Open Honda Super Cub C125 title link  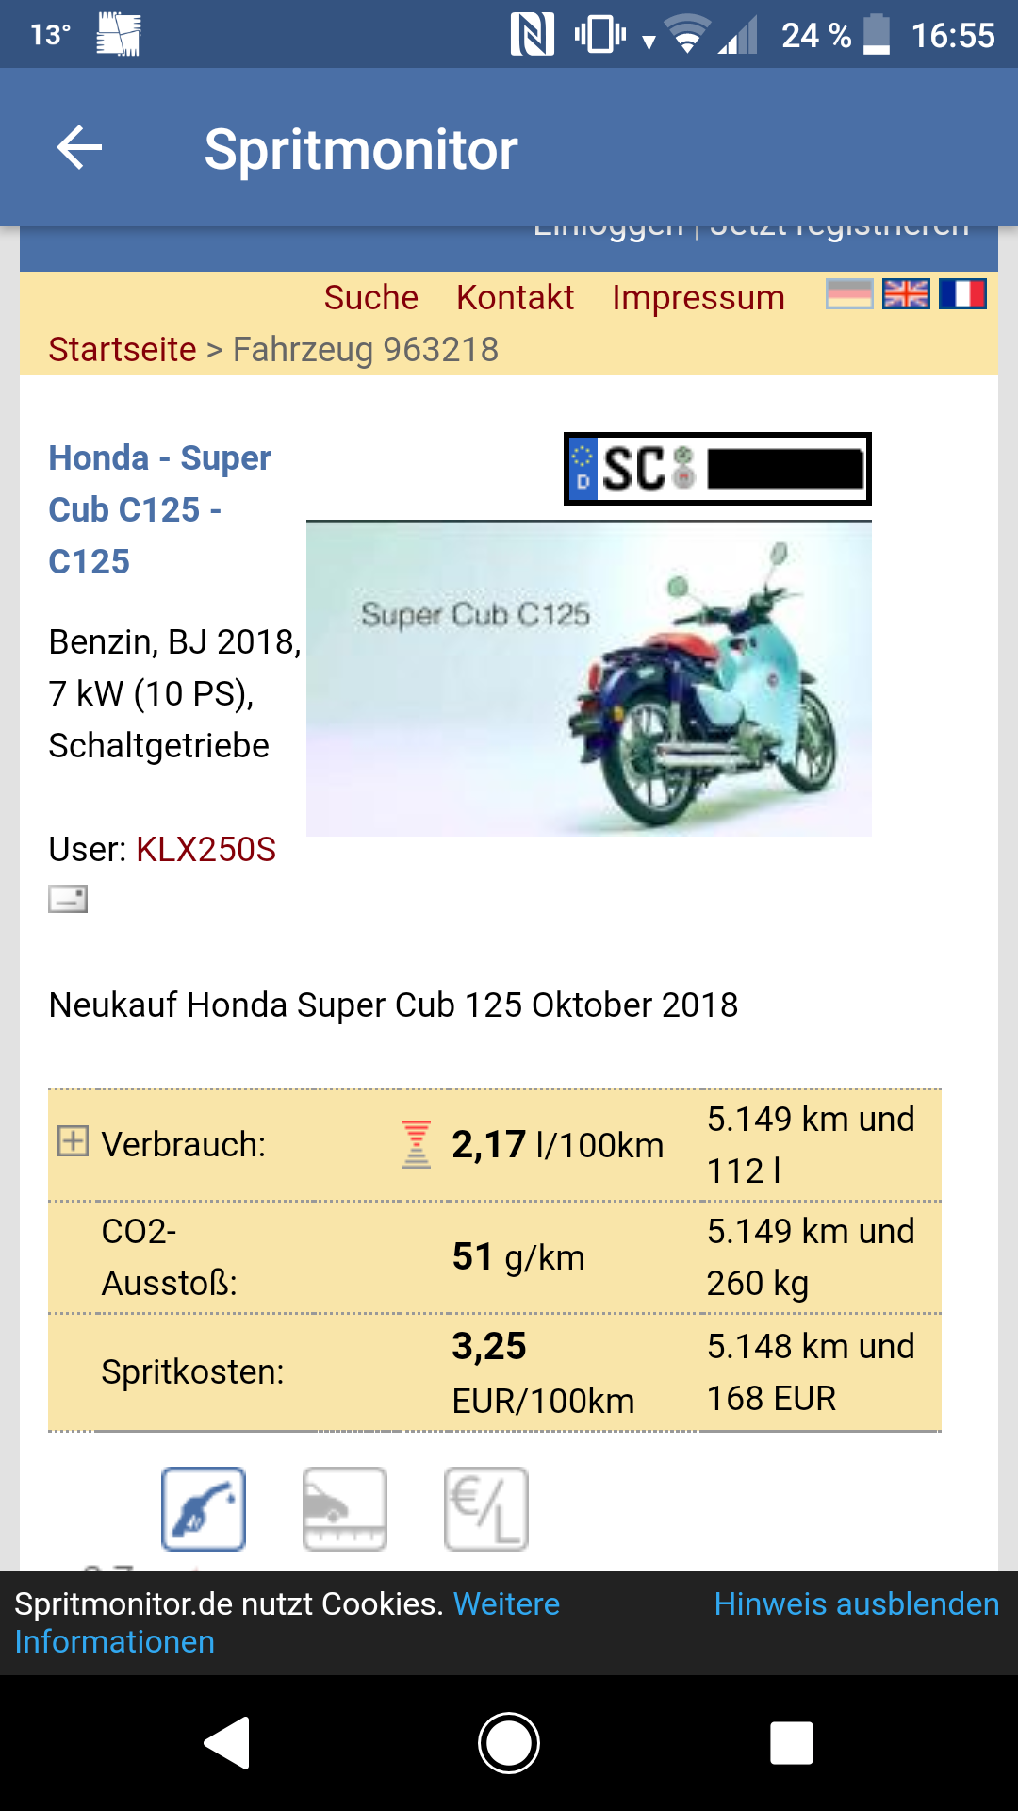tap(158, 509)
